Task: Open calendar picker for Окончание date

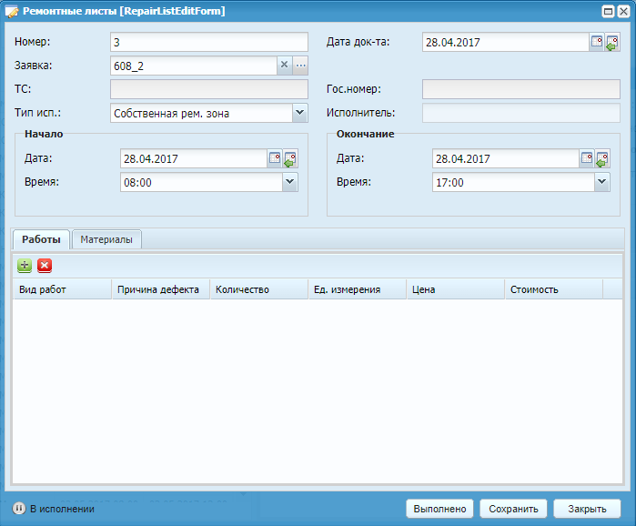Action: tap(587, 158)
